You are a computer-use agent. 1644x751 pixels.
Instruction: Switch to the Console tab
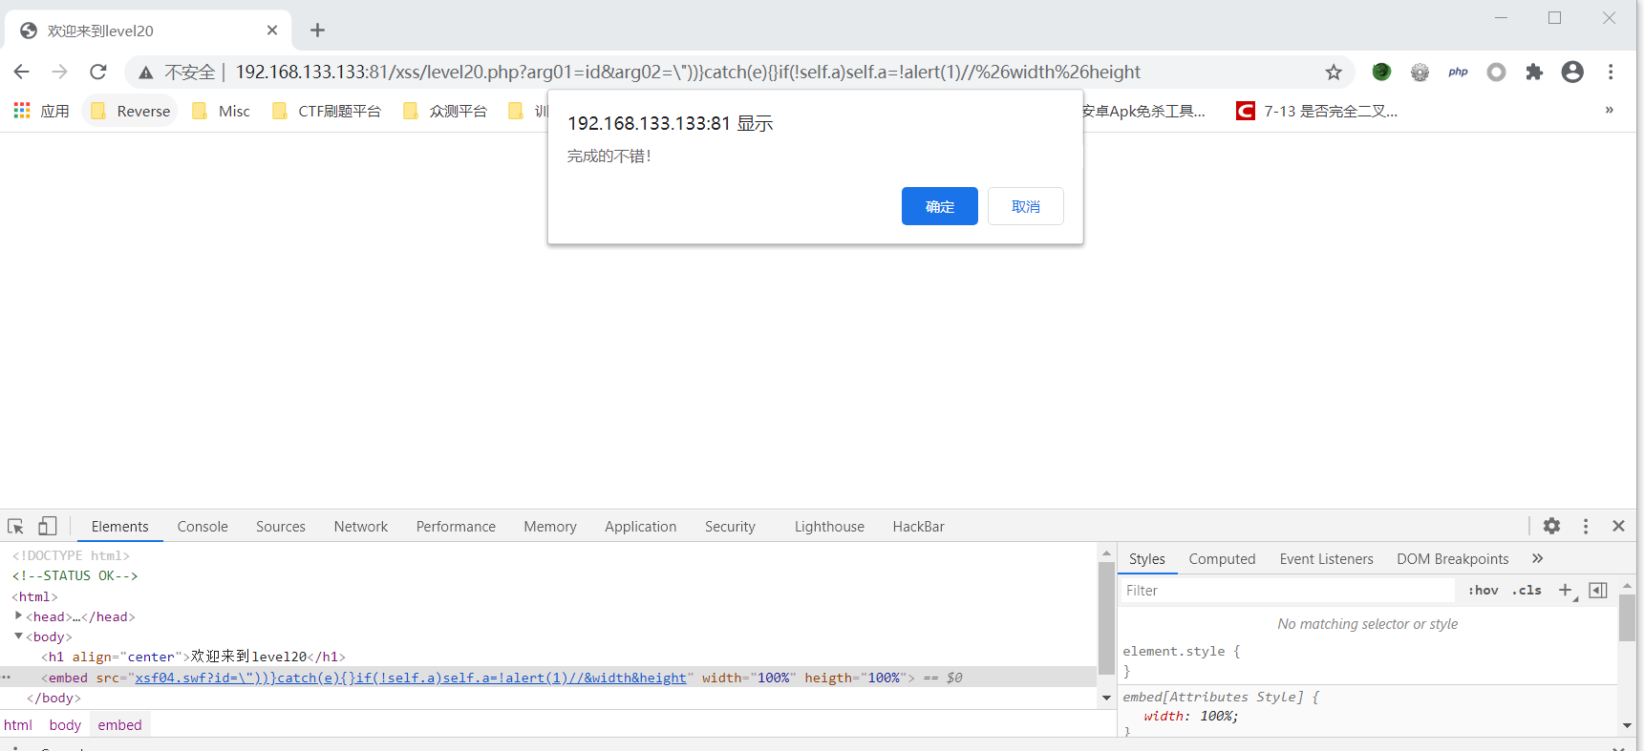click(203, 527)
